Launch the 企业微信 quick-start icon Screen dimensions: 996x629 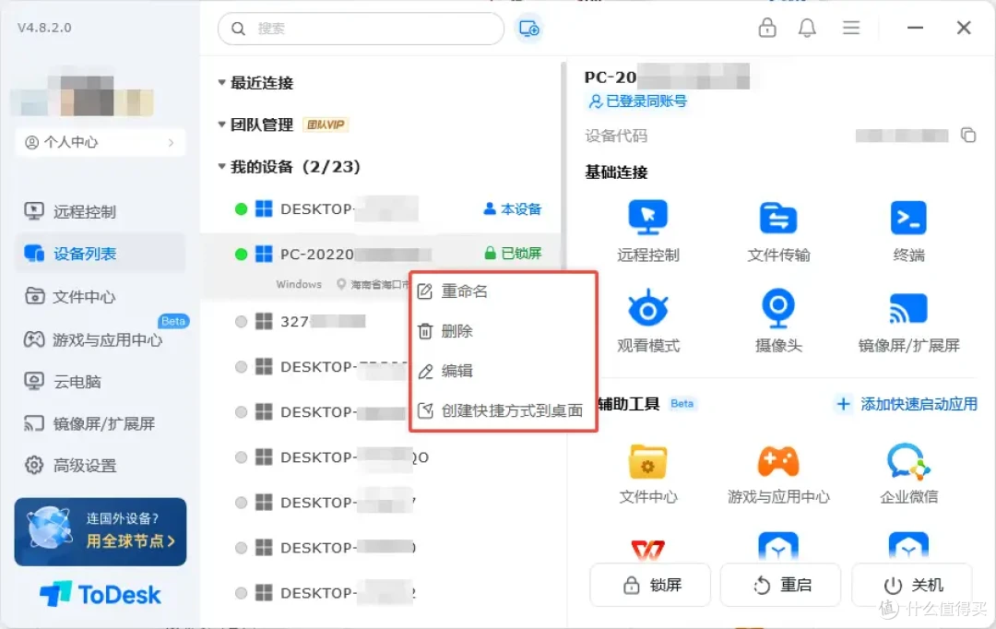(x=908, y=461)
